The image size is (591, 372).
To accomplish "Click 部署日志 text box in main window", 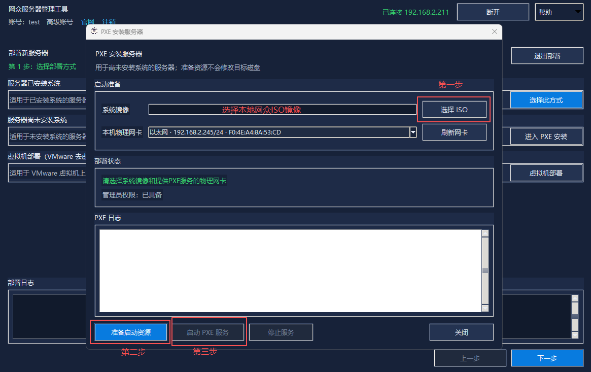I will click(x=49, y=317).
